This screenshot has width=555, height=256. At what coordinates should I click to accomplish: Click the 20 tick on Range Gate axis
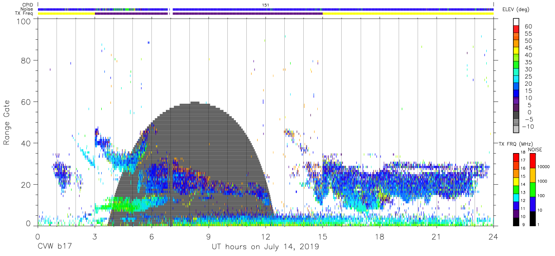pyautogui.click(x=26, y=185)
